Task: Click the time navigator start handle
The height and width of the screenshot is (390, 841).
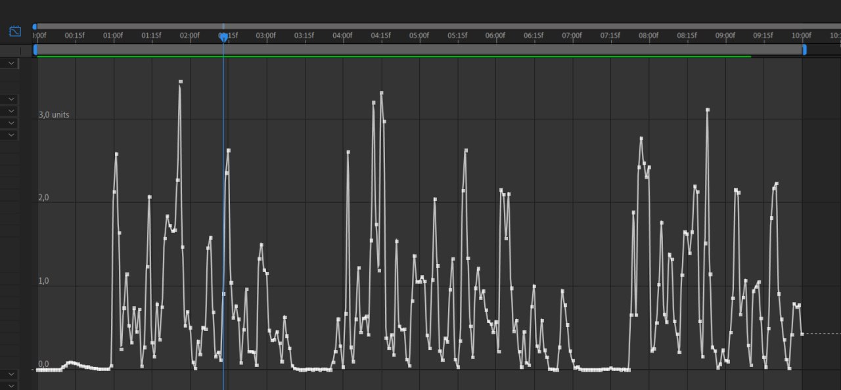Action: point(35,27)
